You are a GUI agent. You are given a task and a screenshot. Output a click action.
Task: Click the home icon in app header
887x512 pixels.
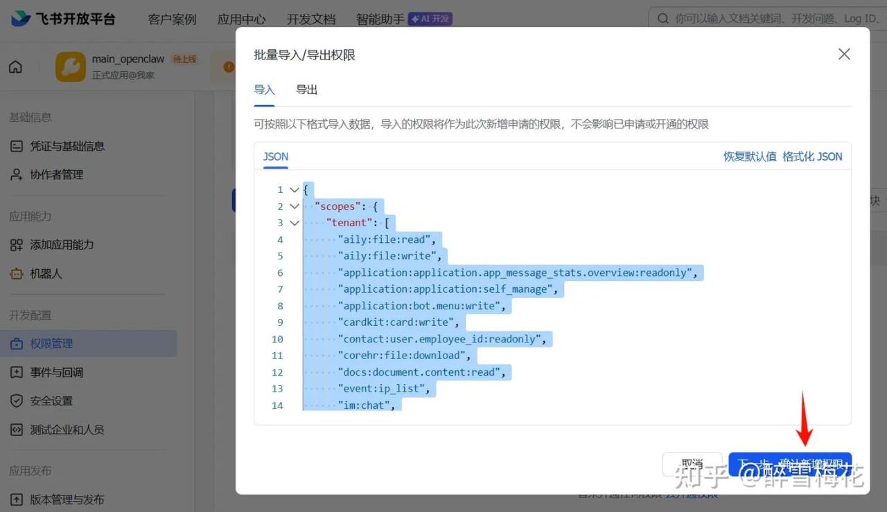point(15,67)
